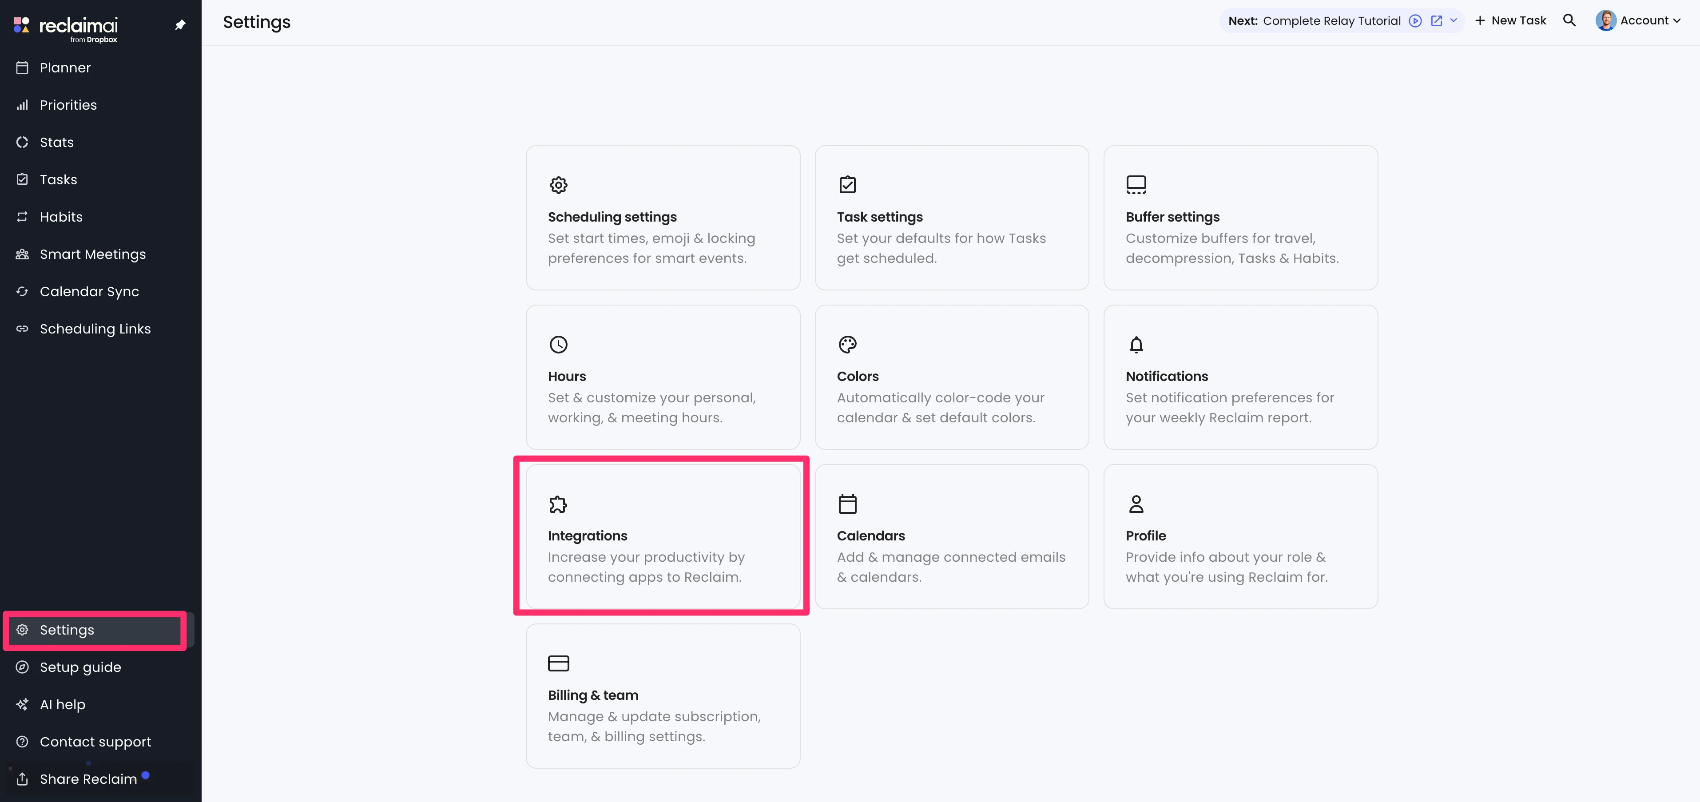Open Share Reclaim in sidebar
This screenshot has width=1700, height=802.
[x=88, y=779]
